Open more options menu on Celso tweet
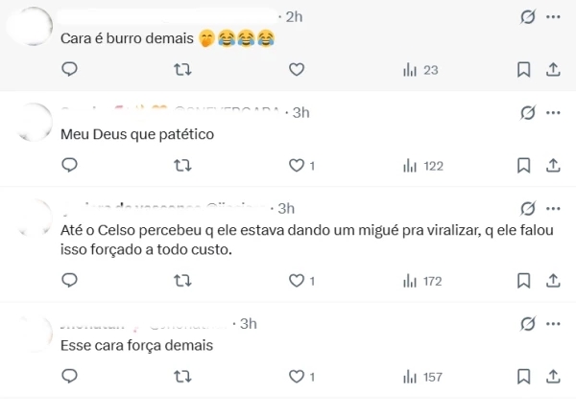Screen dimensions: 576x416 click(553, 208)
